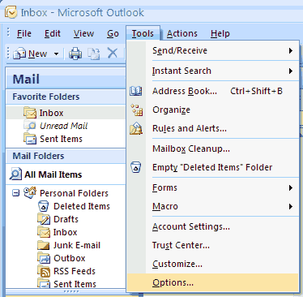Click the Favorite Folders header
This screenshot has width=303, height=297.
66,97
